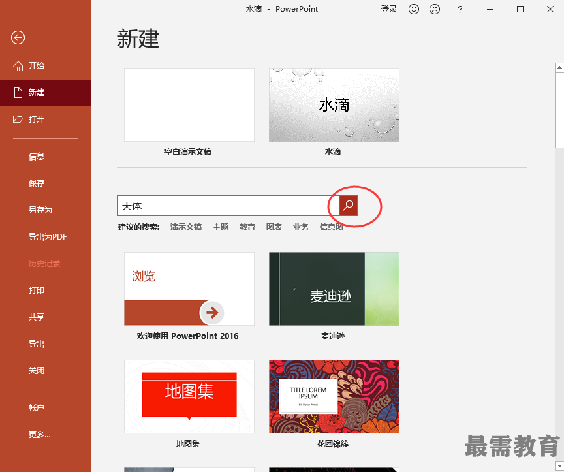Click the 花团锦簇 caption label

(x=333, y=444)
